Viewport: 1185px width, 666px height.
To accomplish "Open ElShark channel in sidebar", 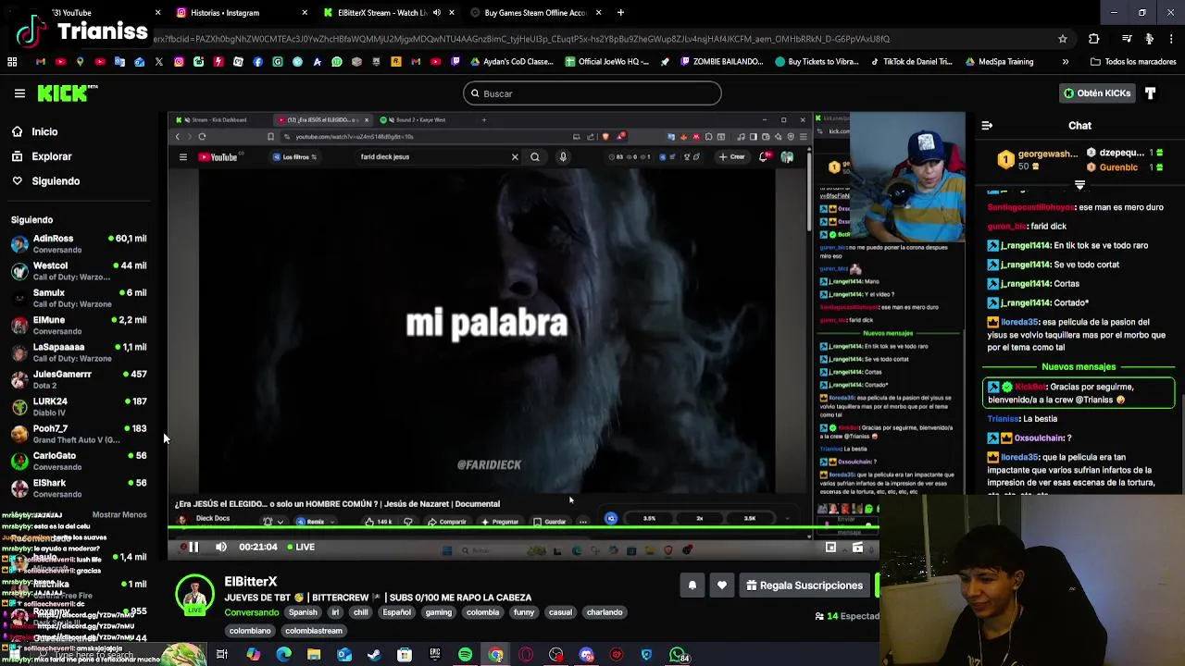I will click(x=79, y=488).
